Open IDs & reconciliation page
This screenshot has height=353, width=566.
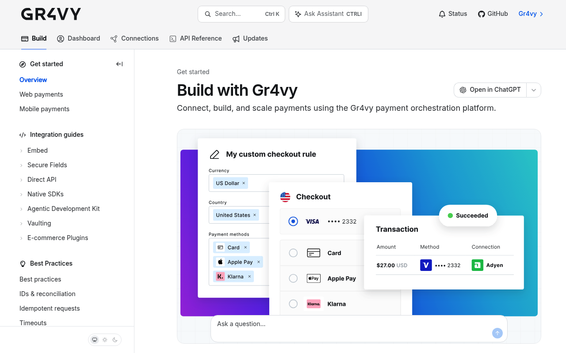(47, 294)
